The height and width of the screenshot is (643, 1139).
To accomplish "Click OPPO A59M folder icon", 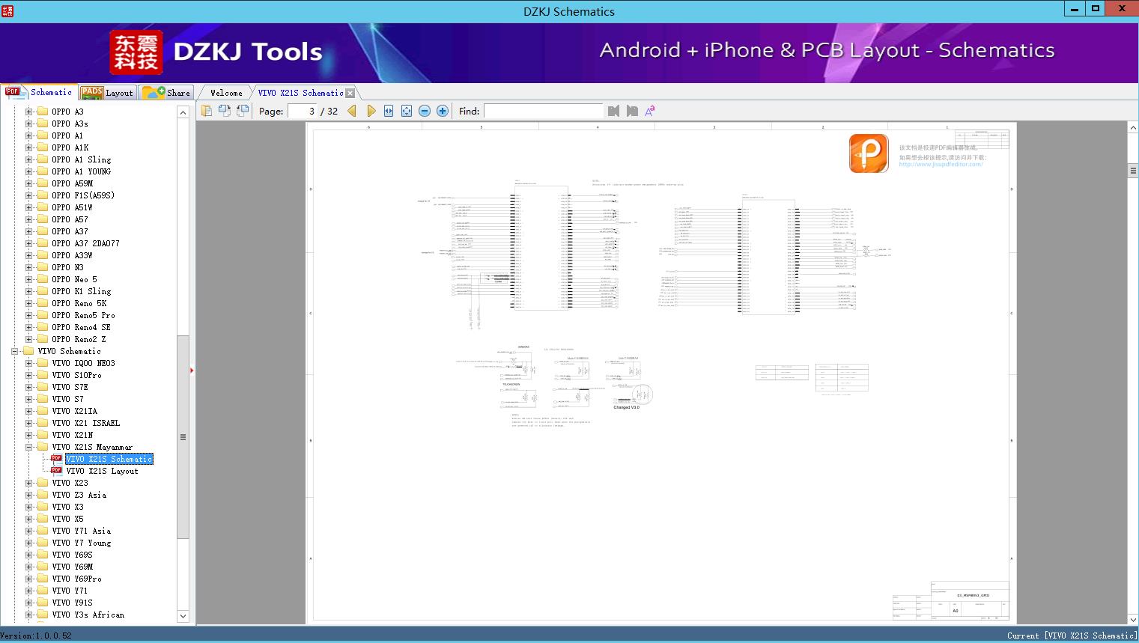I will (x=43, y=183).
